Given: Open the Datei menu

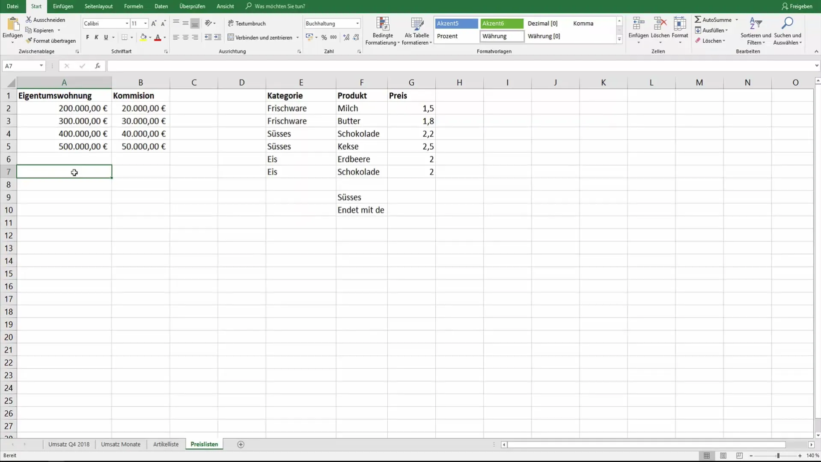Looking at the screenshot, I should pyautogui.click(x=13, y=6).
